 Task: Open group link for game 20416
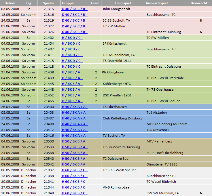point(75,136)
